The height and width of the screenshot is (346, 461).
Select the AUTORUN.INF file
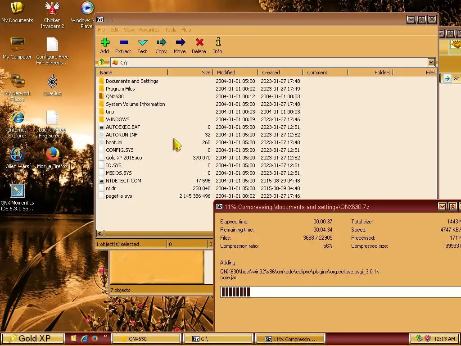(x=122, y=134)
